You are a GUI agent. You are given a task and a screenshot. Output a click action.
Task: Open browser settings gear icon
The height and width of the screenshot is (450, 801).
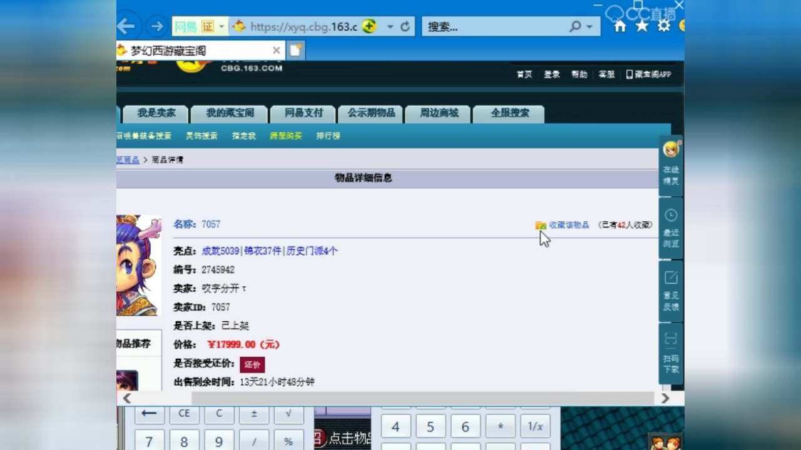[x=664, y=26]
